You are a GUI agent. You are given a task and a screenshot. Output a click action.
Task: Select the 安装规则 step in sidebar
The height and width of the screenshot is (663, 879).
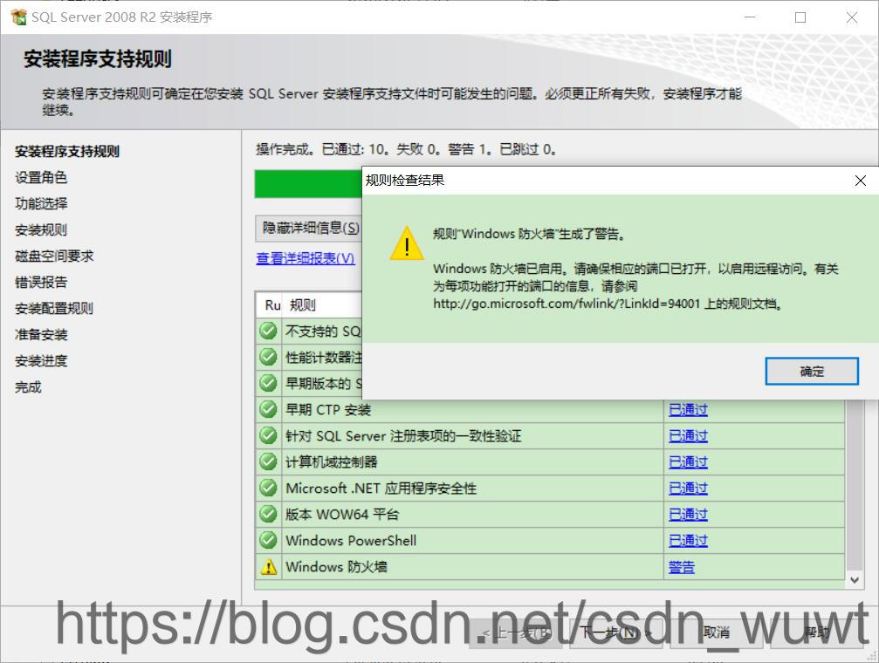[41, 229]
